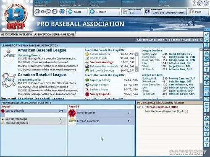This screenshot has height=157, width=210.
Task: Switch to Association Setup & Options tab
Action: (54, 34)
